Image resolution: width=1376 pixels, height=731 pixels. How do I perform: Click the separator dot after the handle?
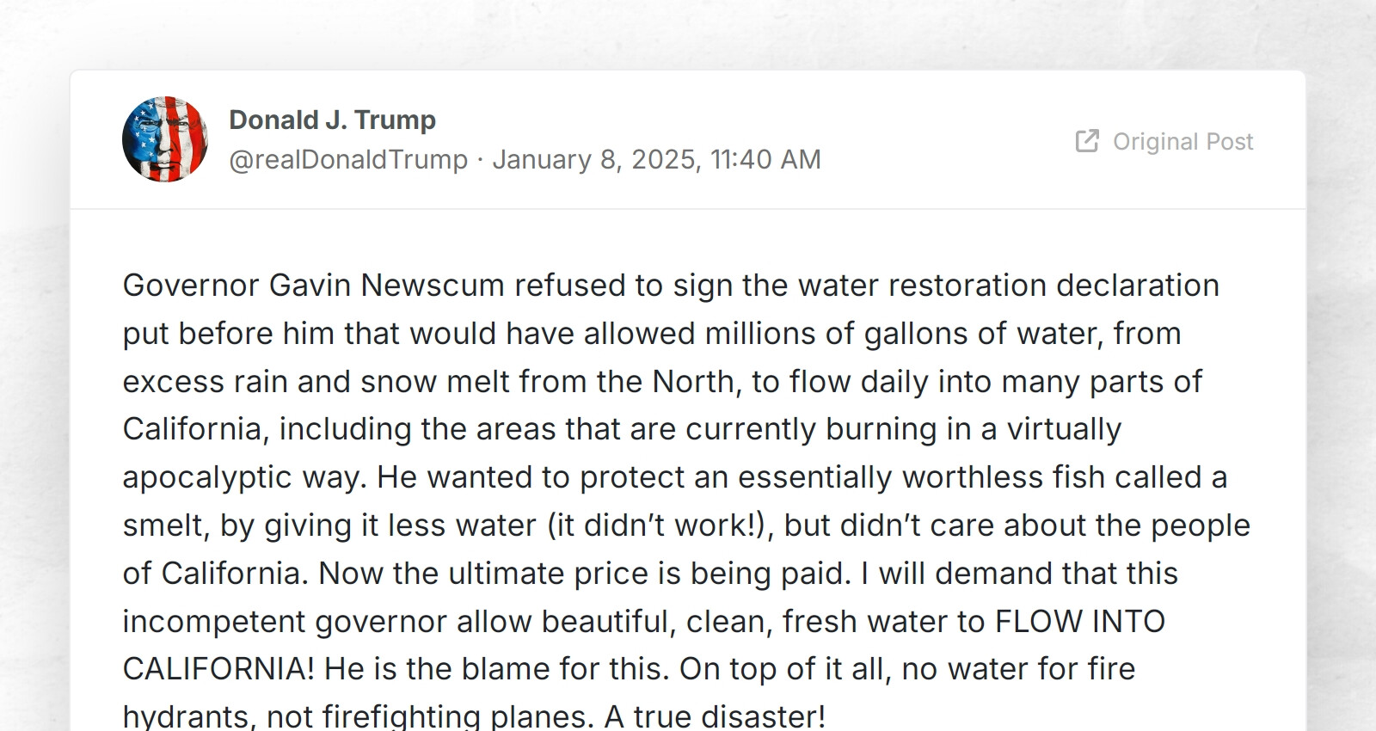(479, 159)
